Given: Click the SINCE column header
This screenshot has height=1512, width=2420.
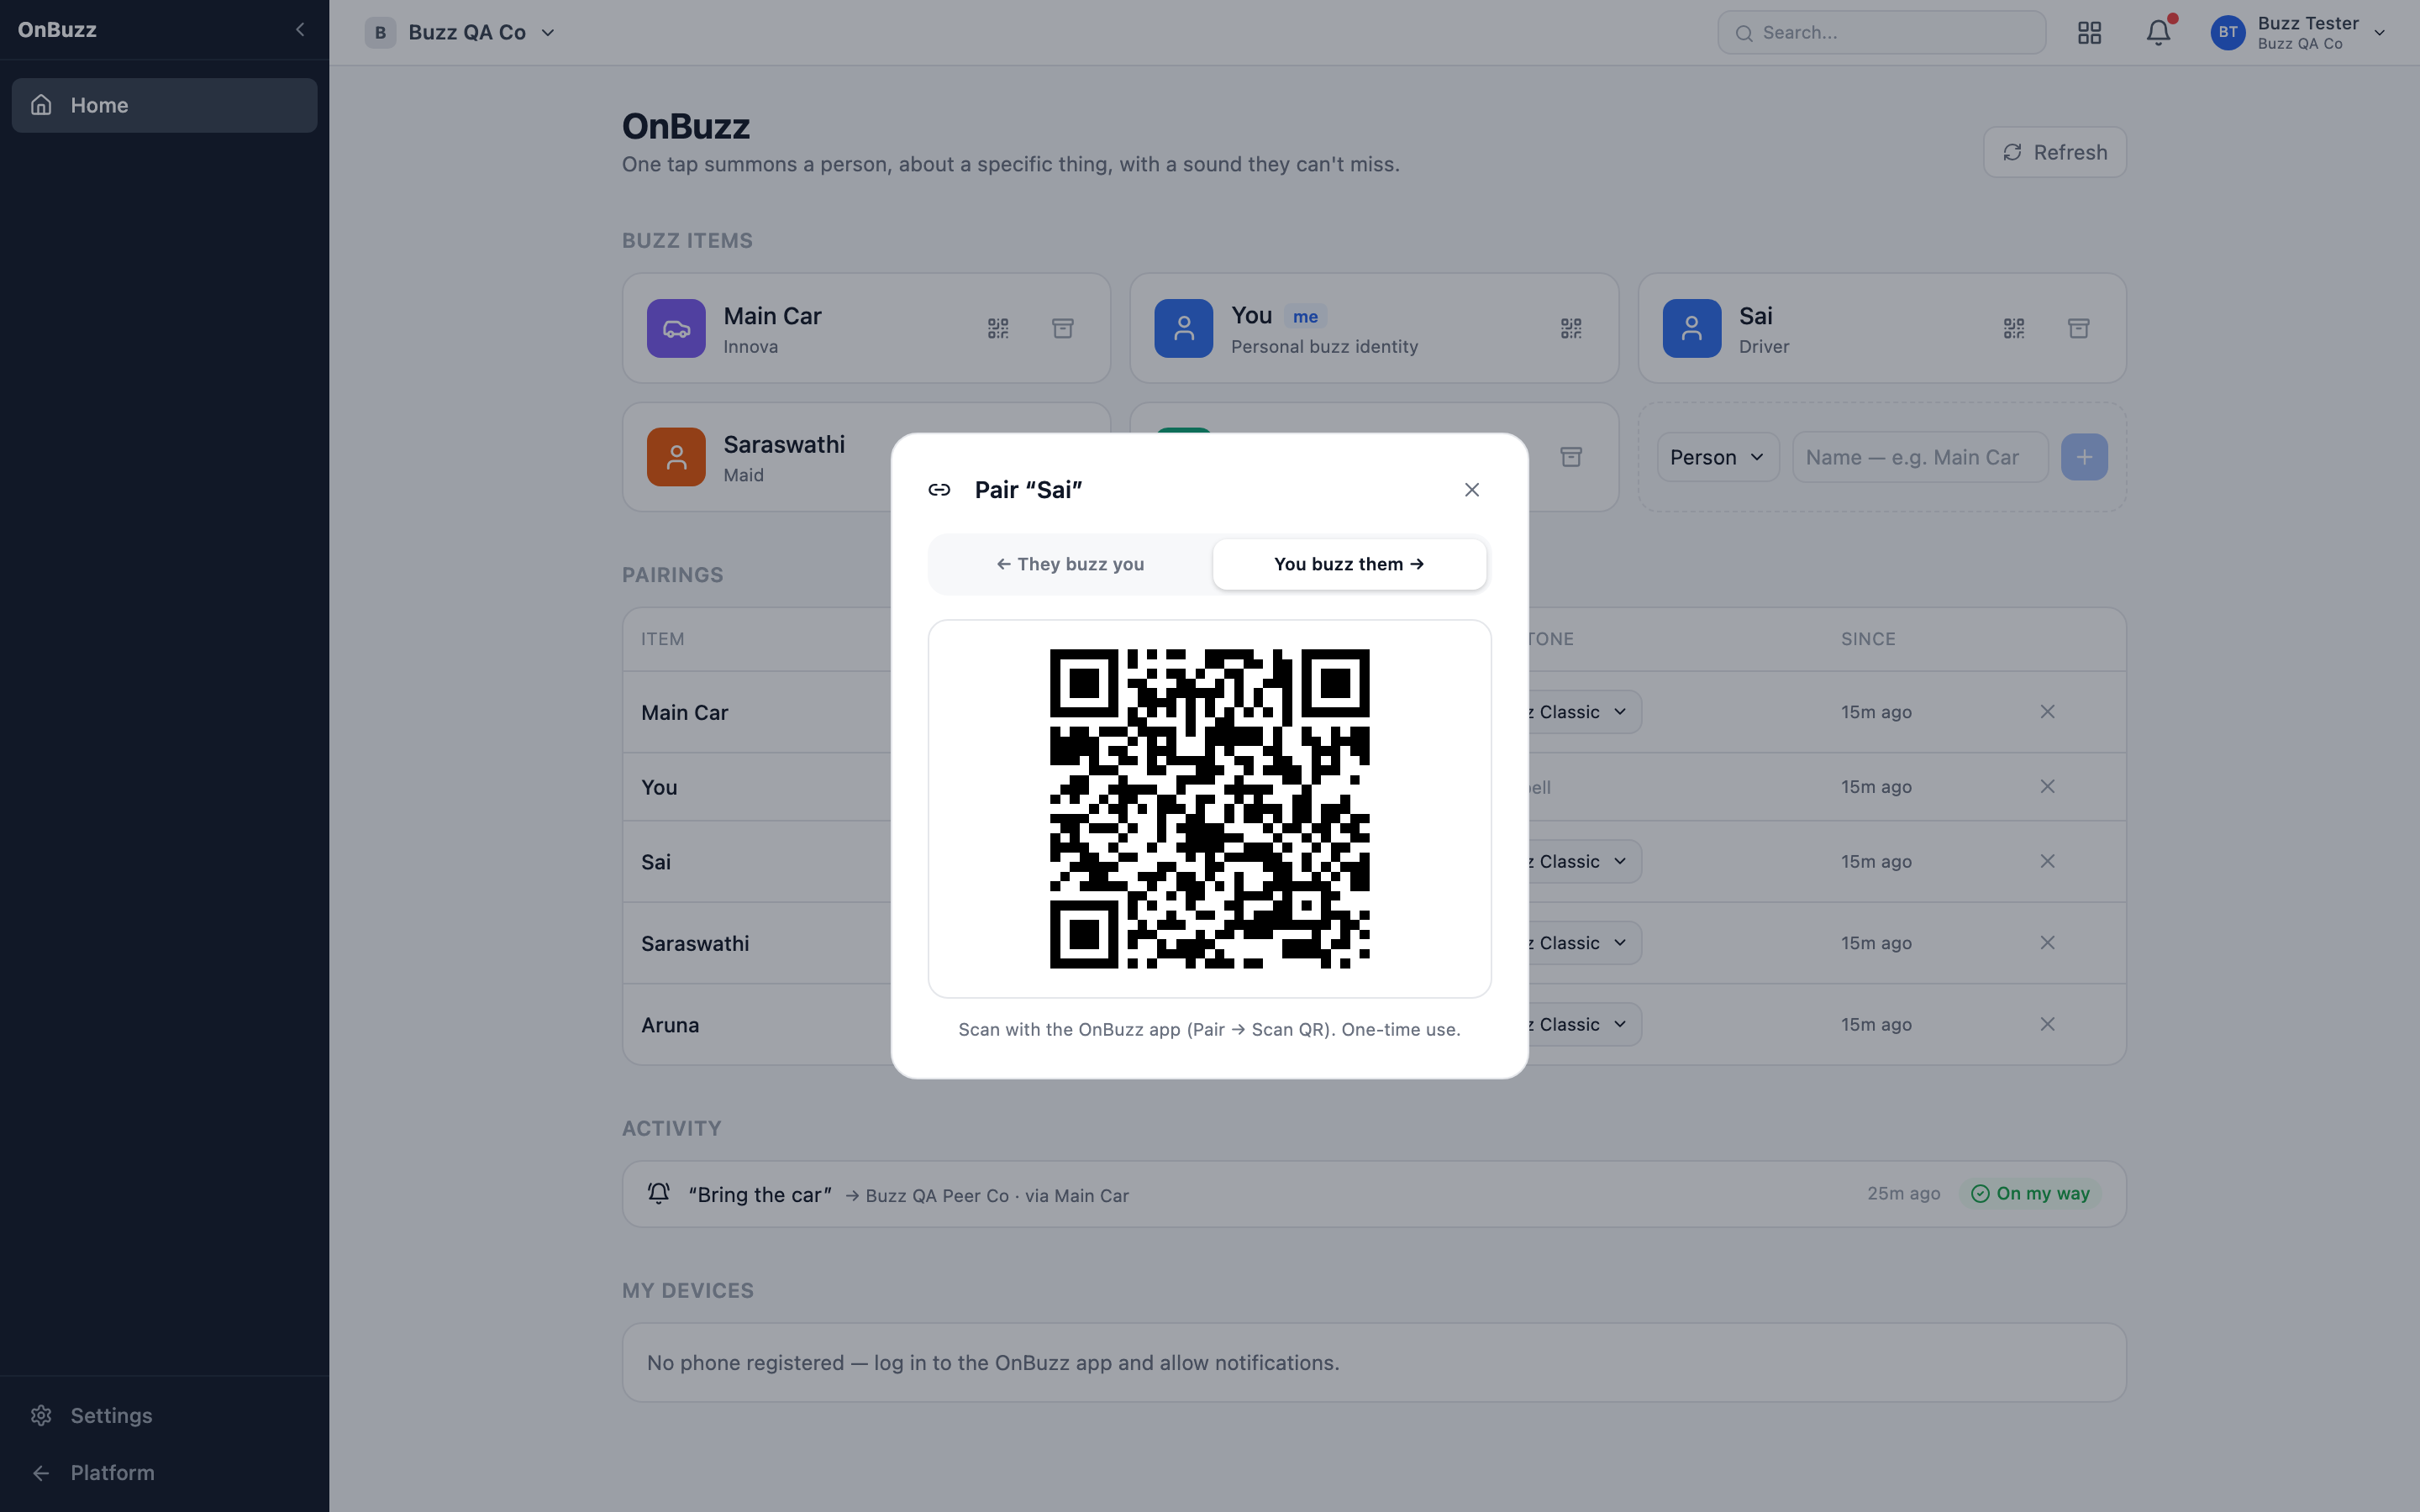Looking at the screenshot, I should [x=1868, y=639].
